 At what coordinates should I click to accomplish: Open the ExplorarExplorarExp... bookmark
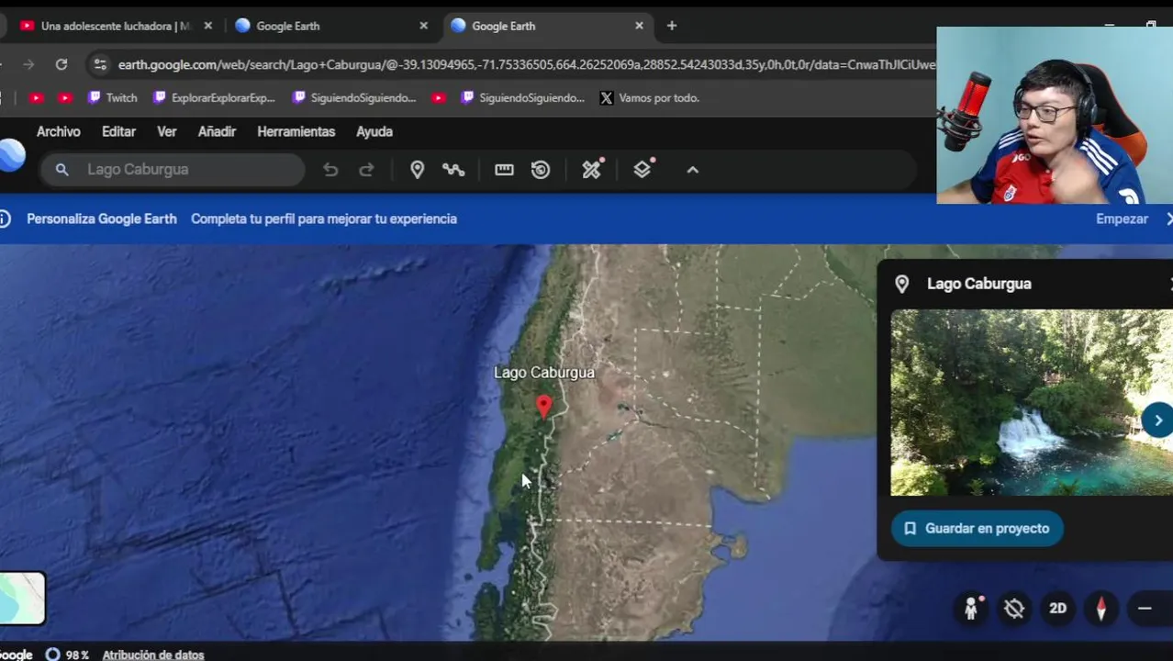coord(214,97)
